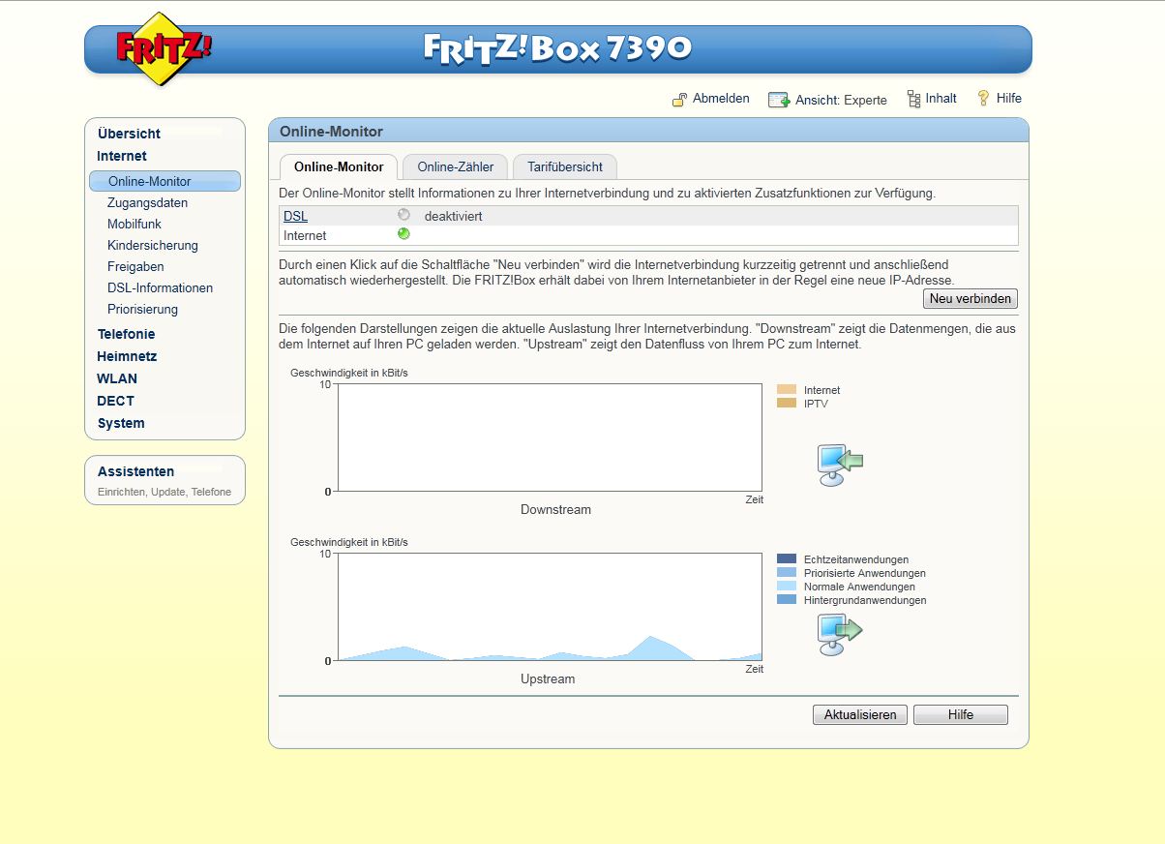Open the Hilfe link in the top bar
This screenshot has height=844, width=1165.
1009,99
